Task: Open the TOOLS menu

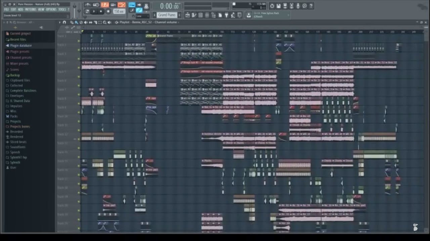Action: (62, 9)
